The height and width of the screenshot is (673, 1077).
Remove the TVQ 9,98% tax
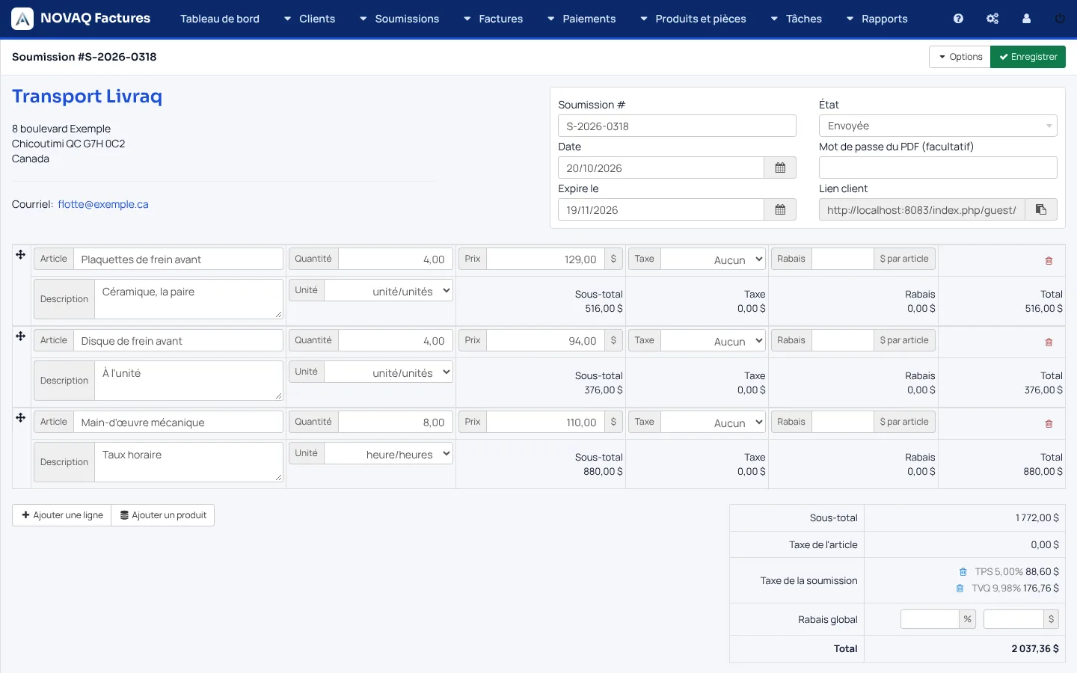960,589
